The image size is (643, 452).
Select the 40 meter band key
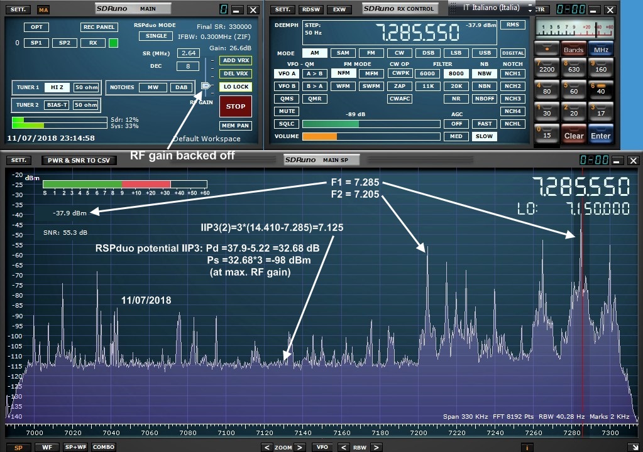(601, 89)
